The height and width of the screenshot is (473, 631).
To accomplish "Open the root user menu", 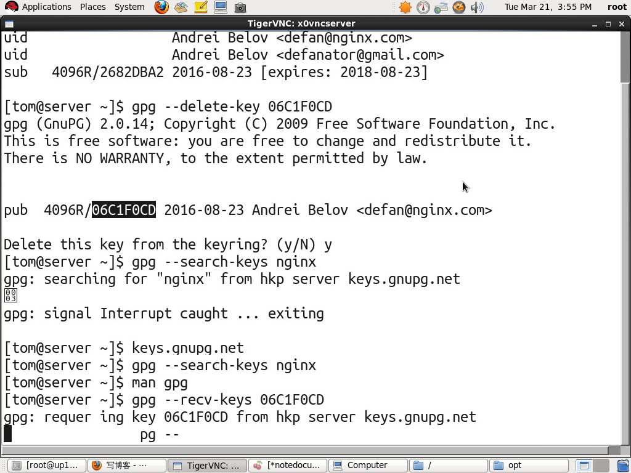I will coord(617,7).
